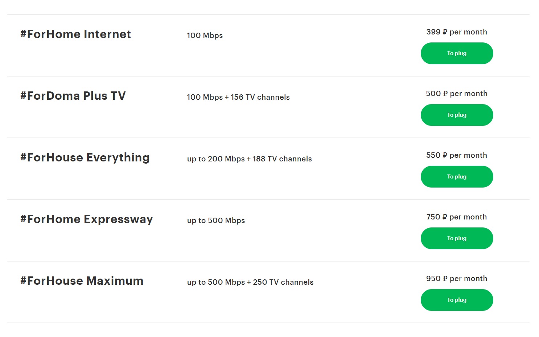539x337 pixels.
Task: Select the standalone up to 500 Mbps text
Action: pos(216,221)
